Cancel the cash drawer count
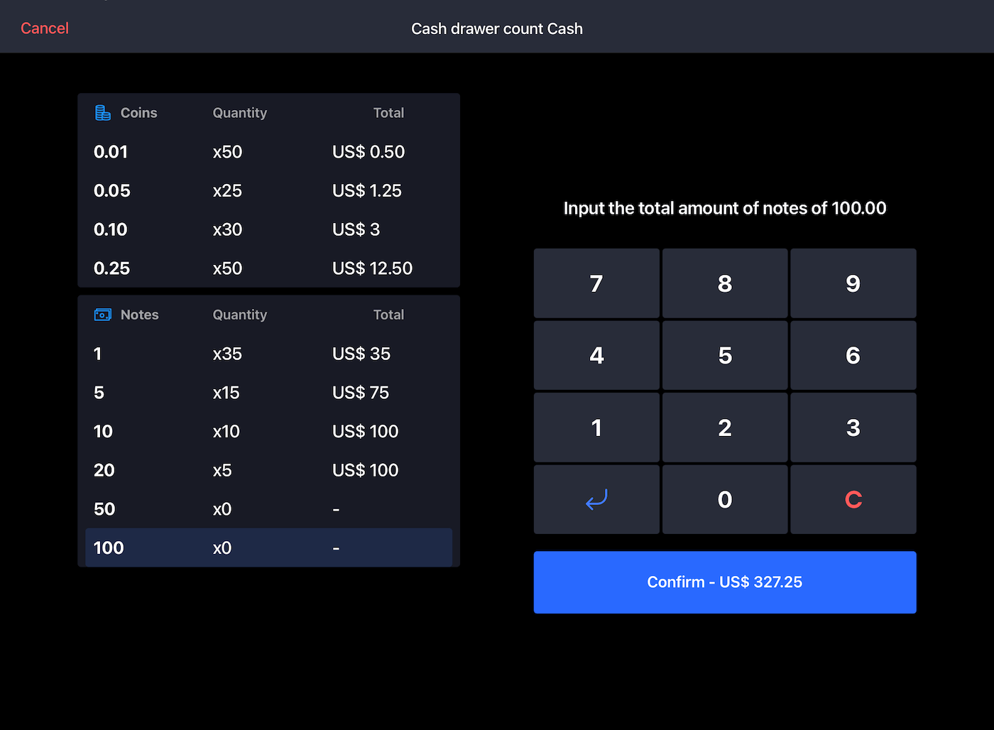 45,28
